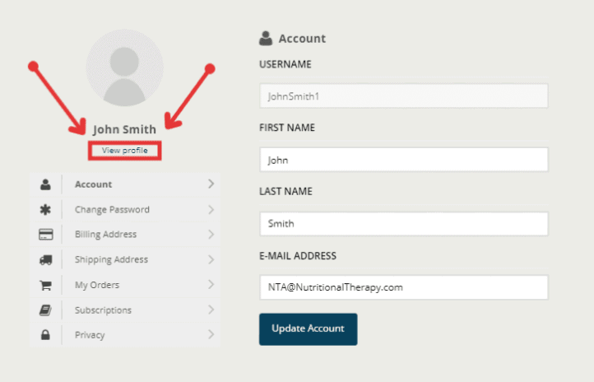The image size is (594, 382).
Task: Click the padlock Privacy icon
Action: click(x=45, y=334)
